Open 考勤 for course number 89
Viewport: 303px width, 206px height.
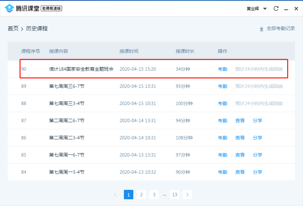[222, 86]
